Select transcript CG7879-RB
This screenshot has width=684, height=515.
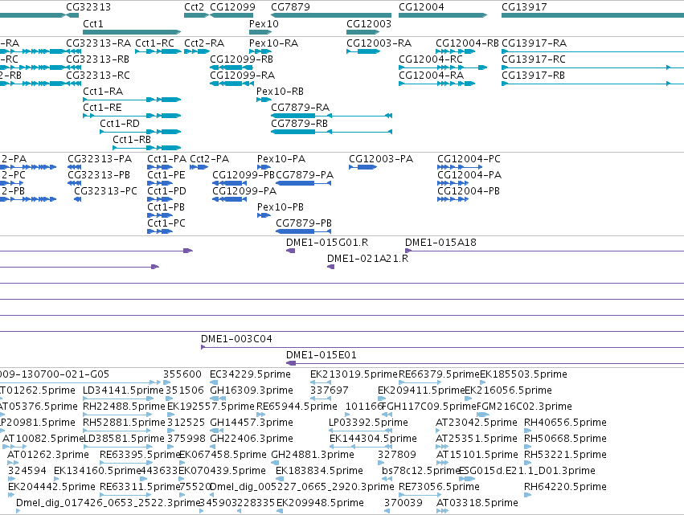(331, 132)
